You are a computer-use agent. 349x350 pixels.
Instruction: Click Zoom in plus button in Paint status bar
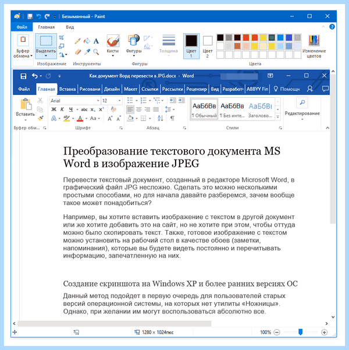[324, 332]
